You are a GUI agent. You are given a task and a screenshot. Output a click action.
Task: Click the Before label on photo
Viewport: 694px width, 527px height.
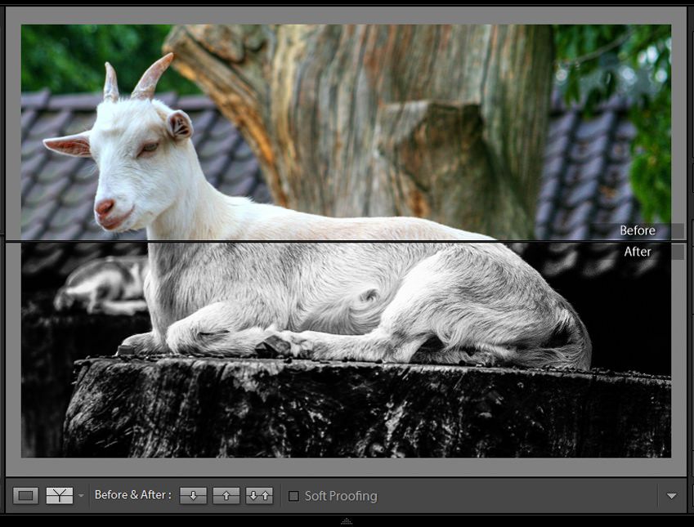tap(638, 230)
